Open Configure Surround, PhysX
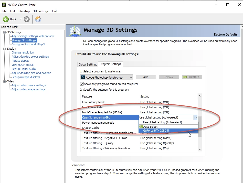The image size is (243, 183). coord(28,44)
